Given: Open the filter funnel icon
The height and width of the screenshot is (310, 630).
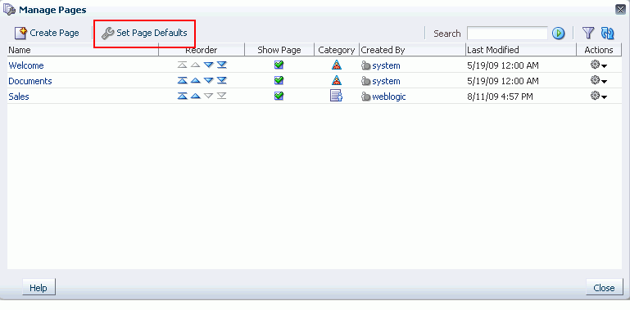Looking at the screenshot, I should tap(588, 33).
